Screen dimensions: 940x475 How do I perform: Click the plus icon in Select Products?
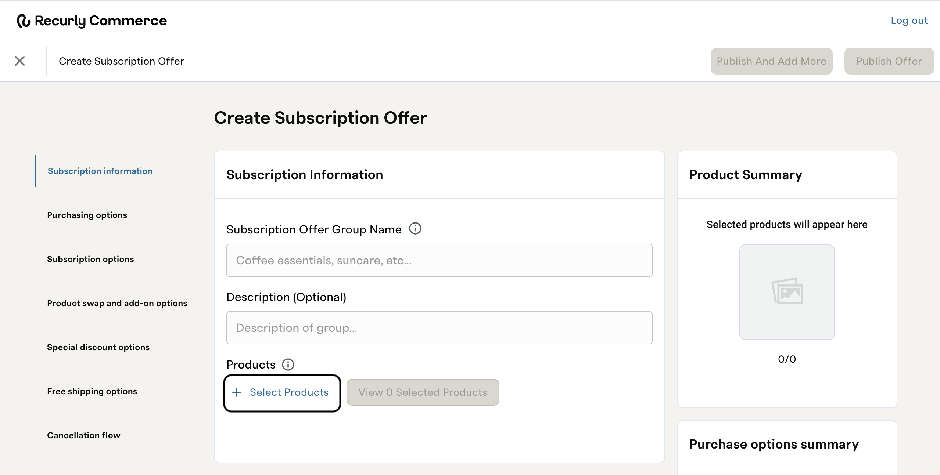click(x=237, y=392)
